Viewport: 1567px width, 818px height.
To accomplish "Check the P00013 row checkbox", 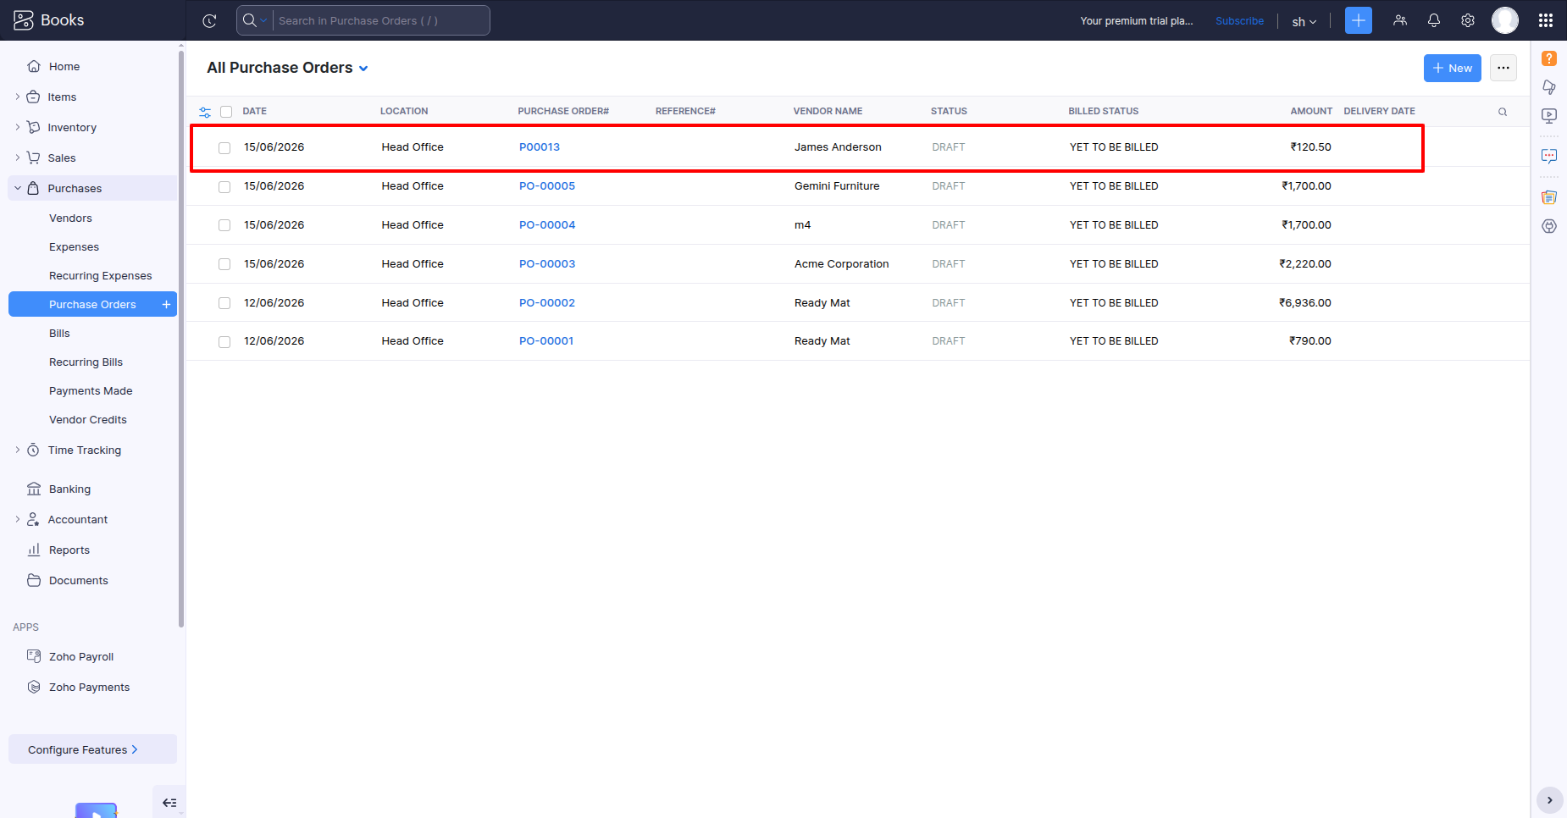I will click(224, 147).
